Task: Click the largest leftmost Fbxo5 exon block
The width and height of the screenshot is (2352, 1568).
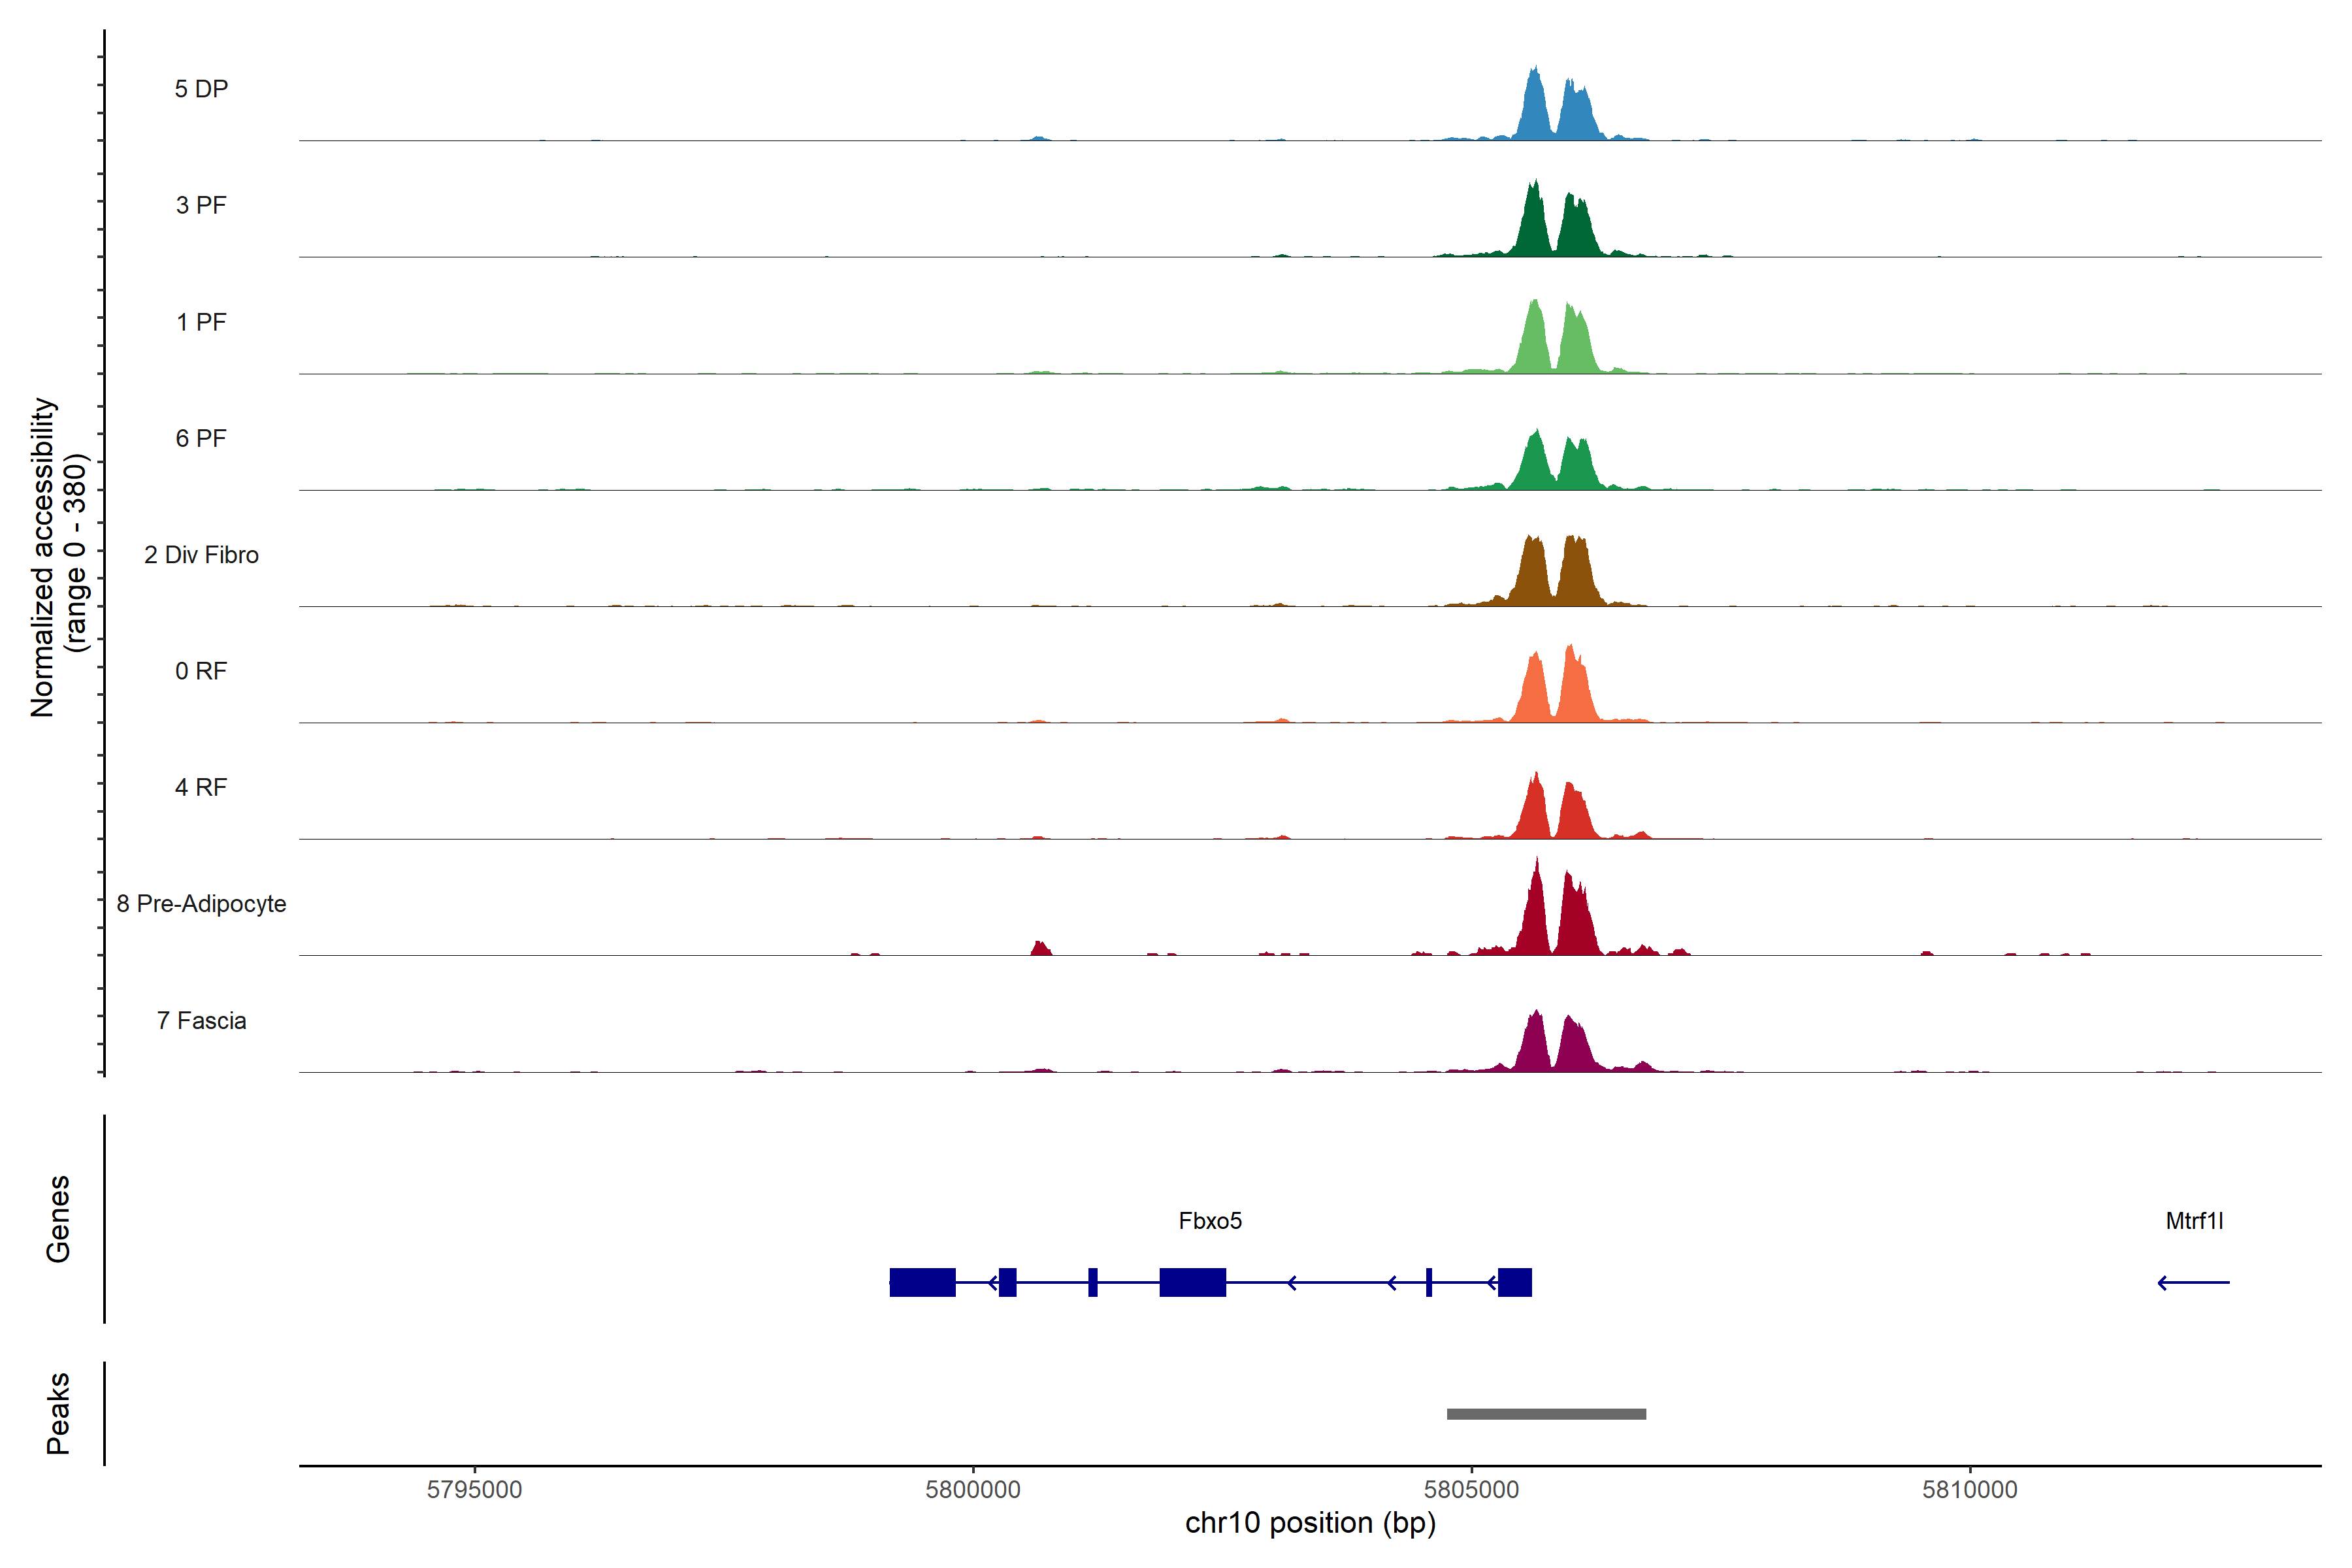Action: coord(922,1282)
